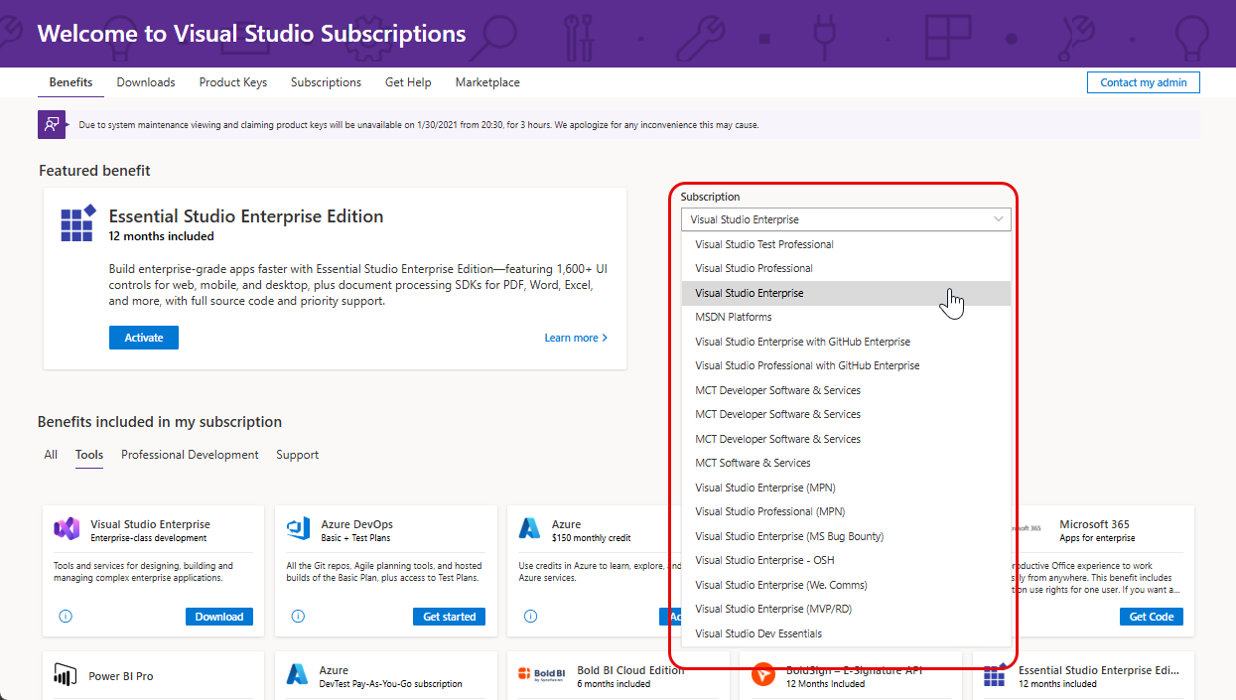The image size is (1236, 700).
Task: Click Get Code on the Microsoft 365 card
Action: click(1151, 616)
